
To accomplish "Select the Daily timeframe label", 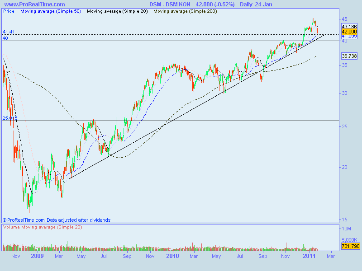I will (x=246, y=5).
